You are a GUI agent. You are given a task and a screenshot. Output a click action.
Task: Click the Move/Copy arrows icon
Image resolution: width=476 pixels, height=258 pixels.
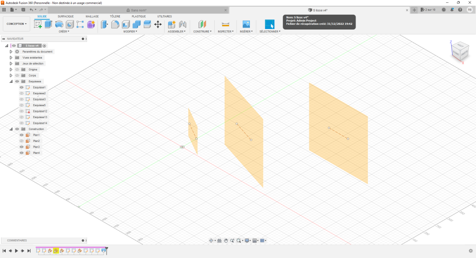tap(158, 24)
